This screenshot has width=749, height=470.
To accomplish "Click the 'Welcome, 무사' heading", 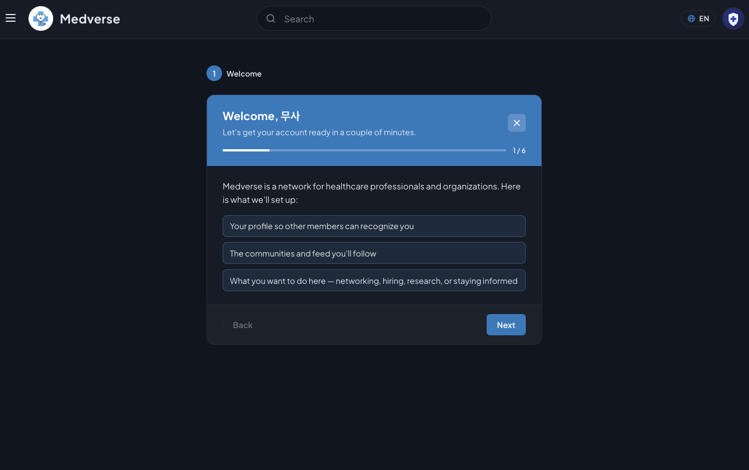I will point(261,116).
